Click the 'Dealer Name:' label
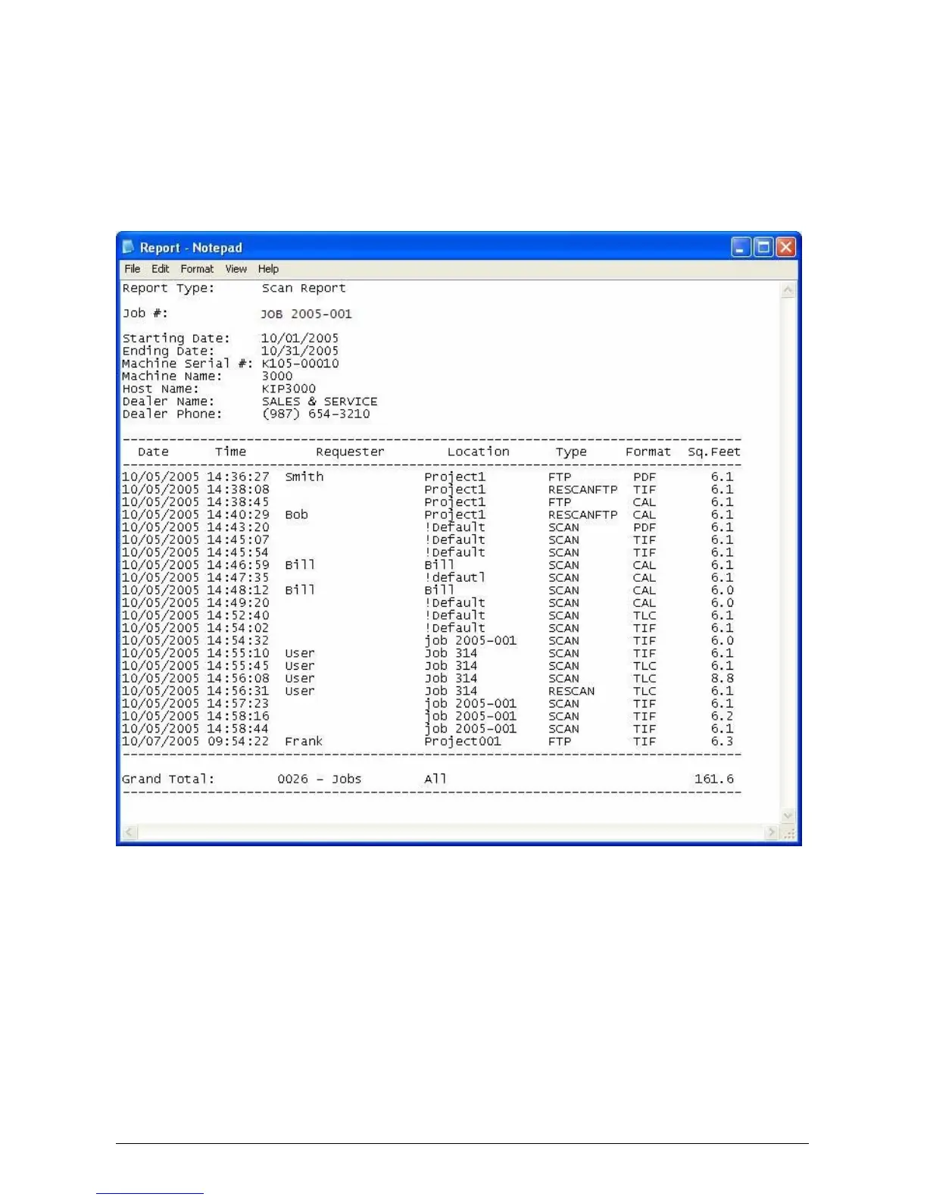The image size is (927, 1200). [x=168, y=402]
